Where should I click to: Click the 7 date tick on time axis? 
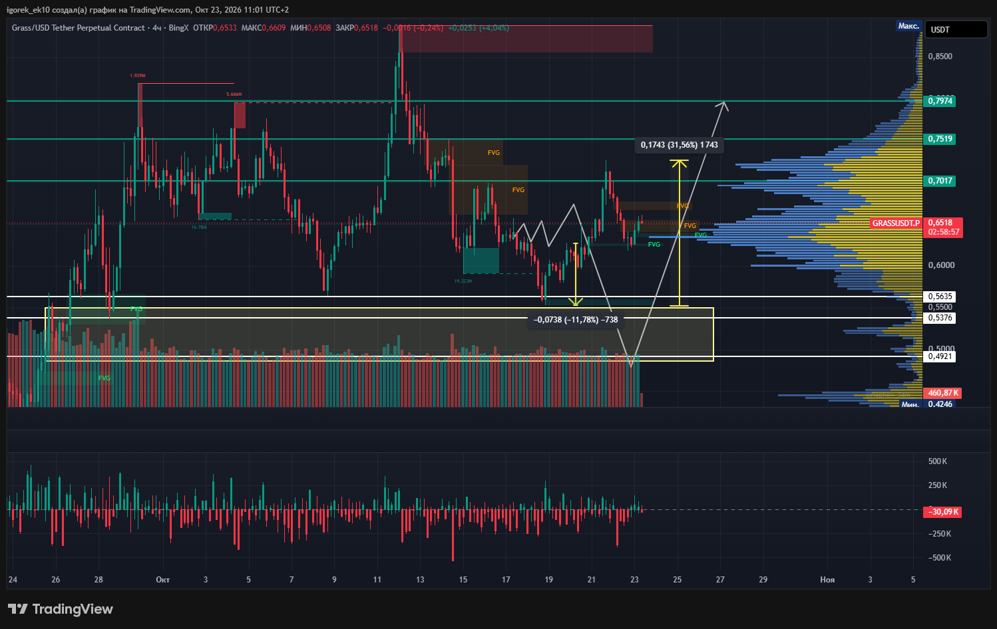click(292, 580)
